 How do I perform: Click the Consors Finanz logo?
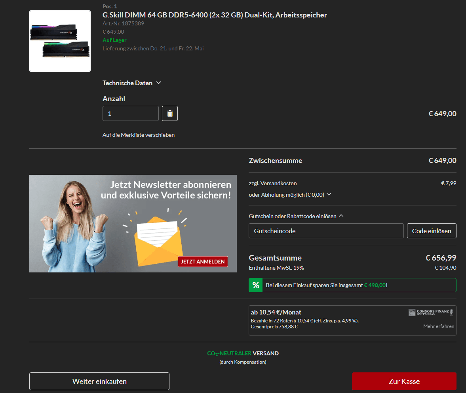point(431,312)
